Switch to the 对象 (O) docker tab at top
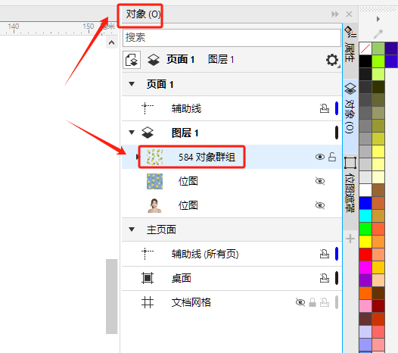This screenshot has width=398, height=353. pos(143,14)
